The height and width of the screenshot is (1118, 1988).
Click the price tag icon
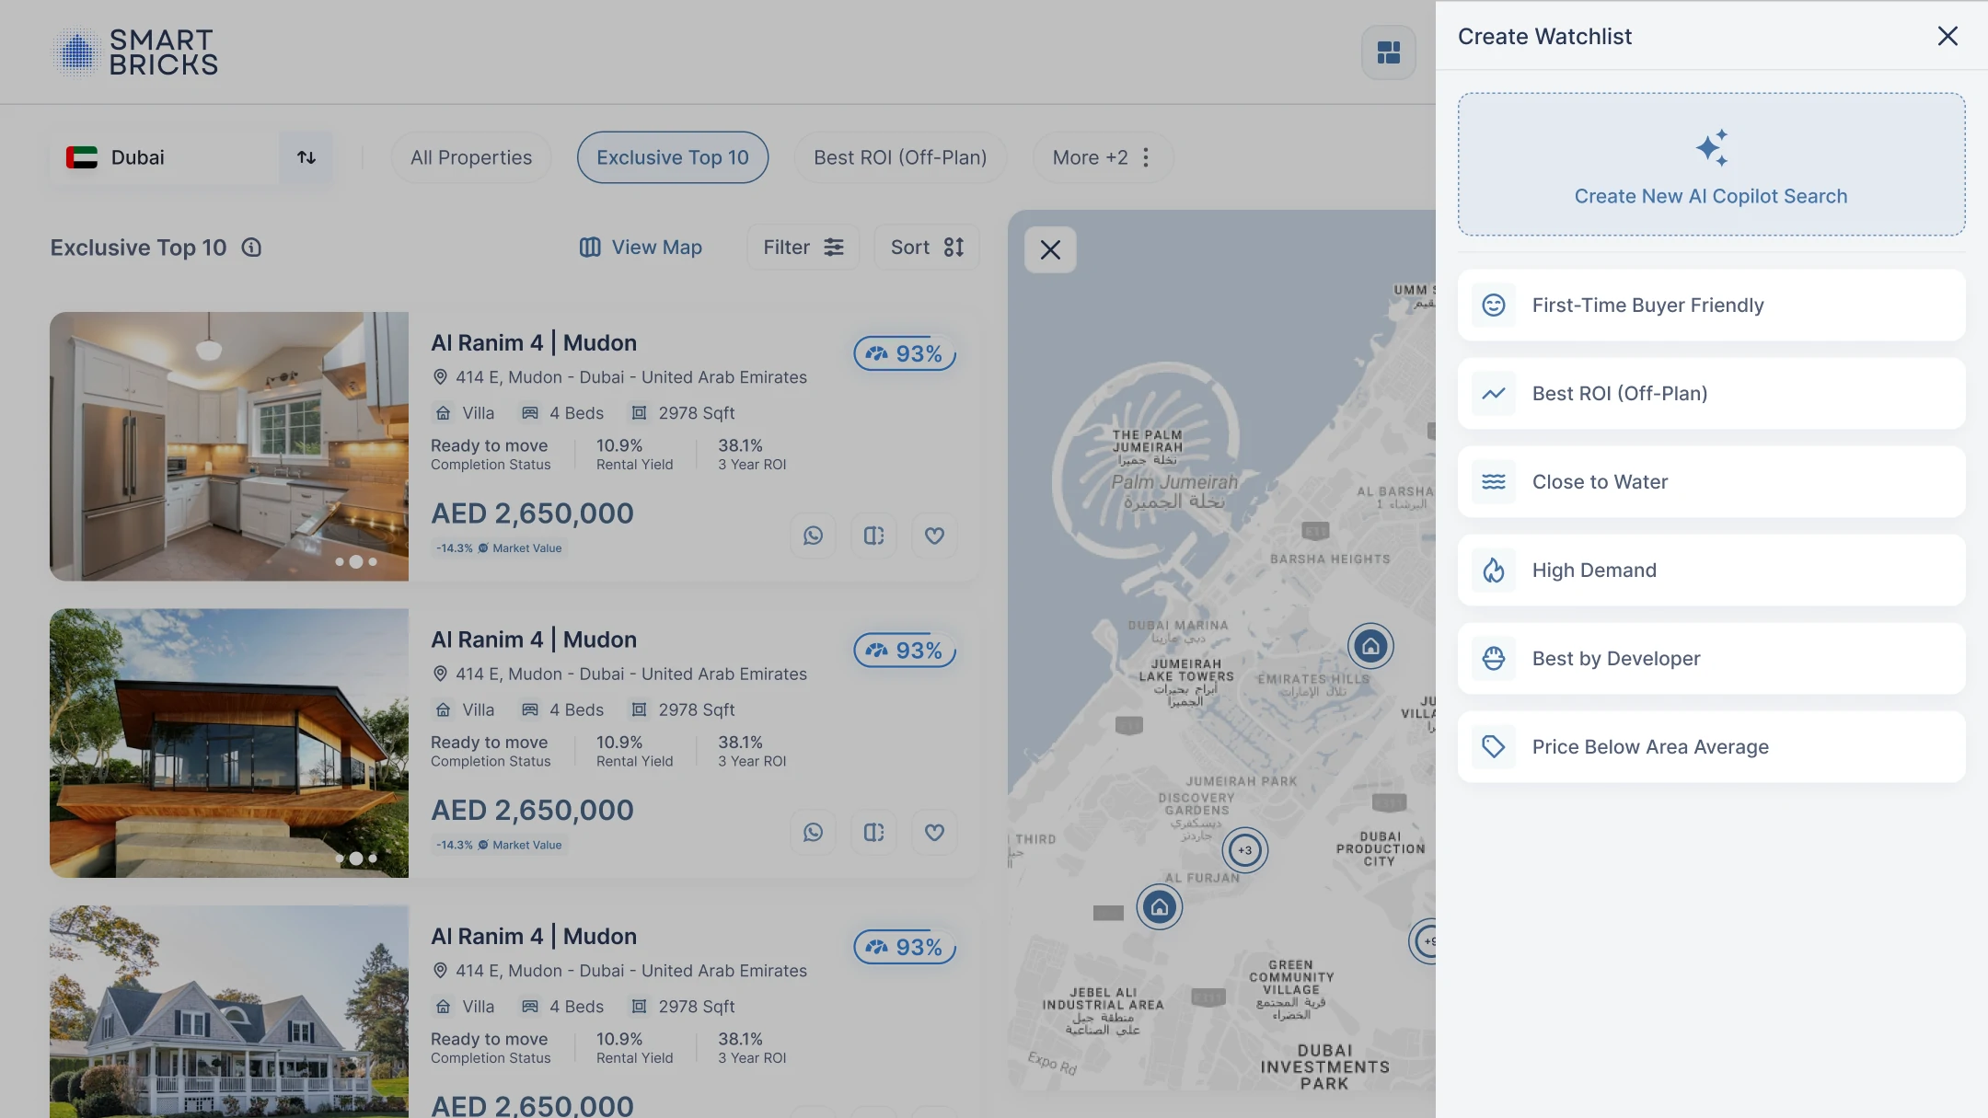click(1494, 747)
